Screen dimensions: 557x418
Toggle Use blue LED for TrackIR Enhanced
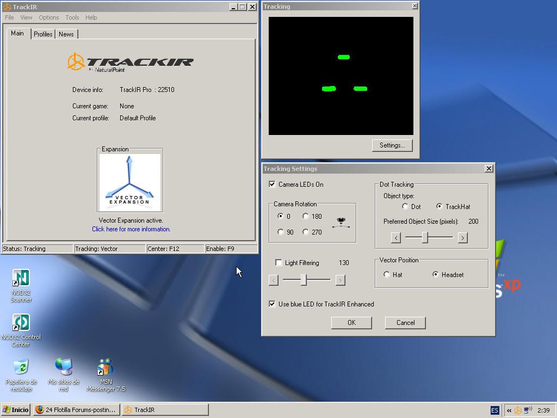[272, 304]
